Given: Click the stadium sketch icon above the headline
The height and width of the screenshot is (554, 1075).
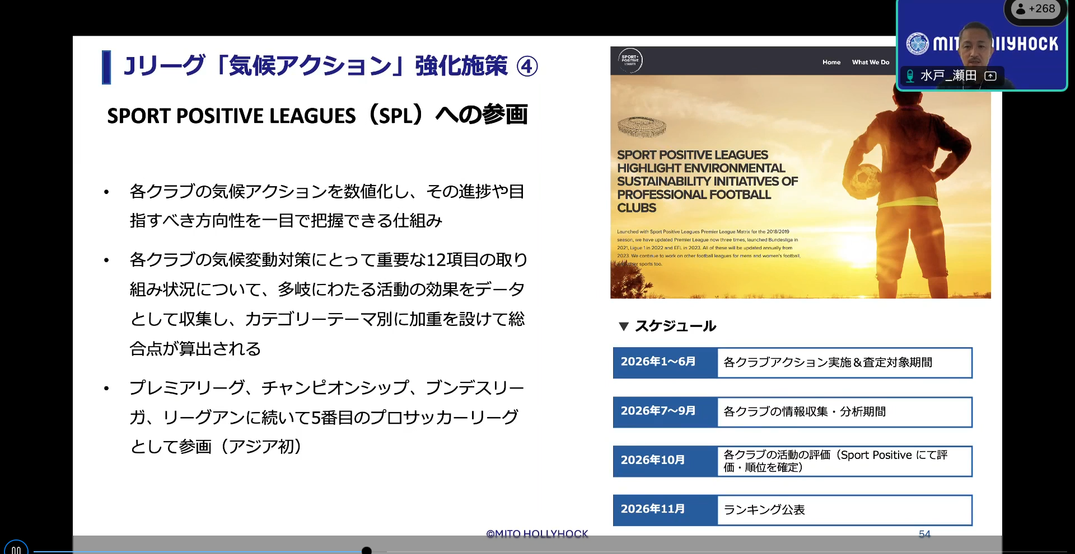Looking at the screenshot, I should point(642,127).
